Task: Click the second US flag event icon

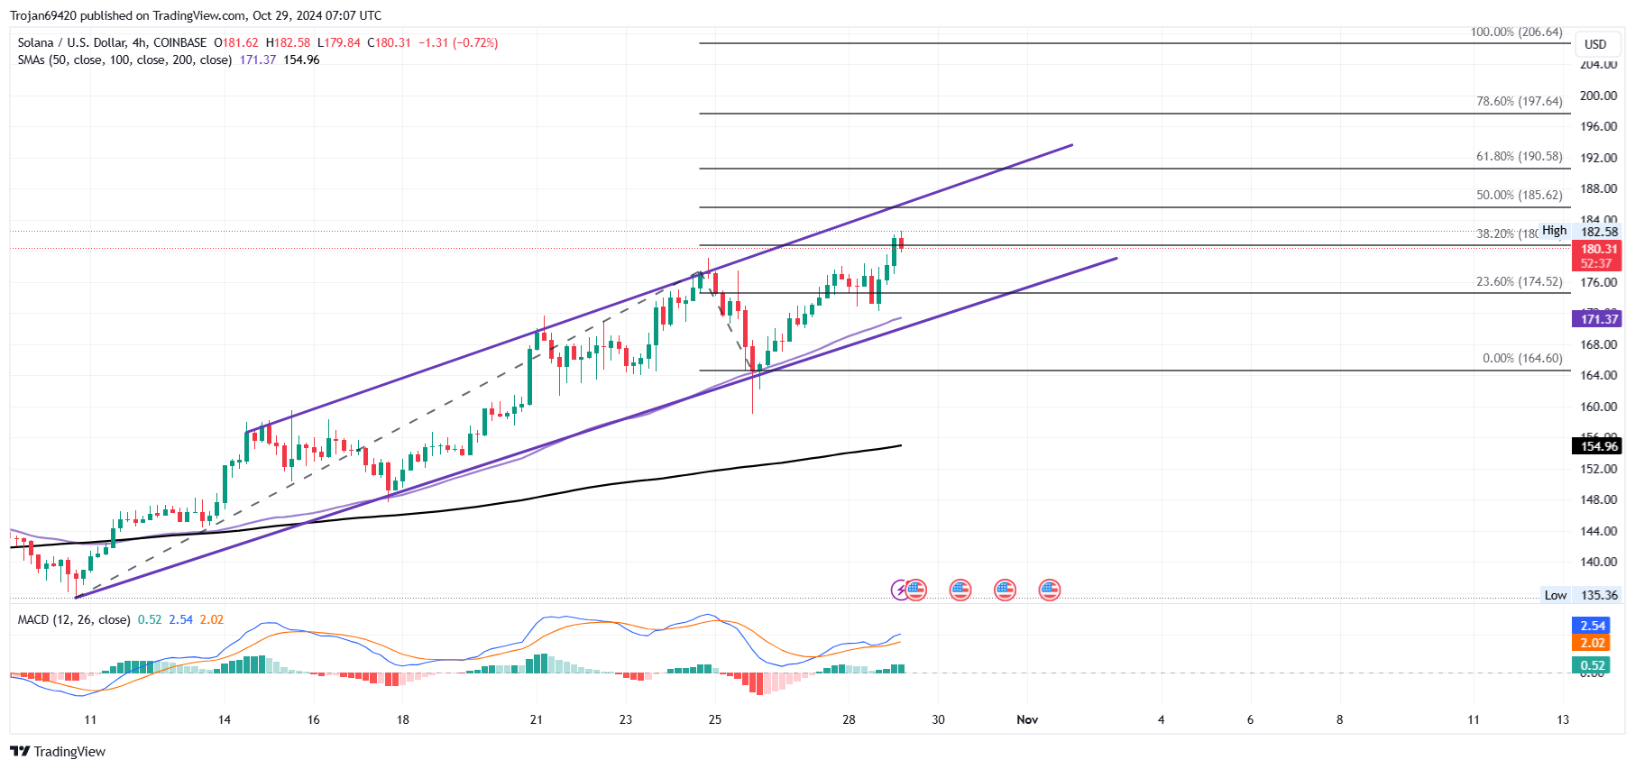Action: click(x=960, y=590)
